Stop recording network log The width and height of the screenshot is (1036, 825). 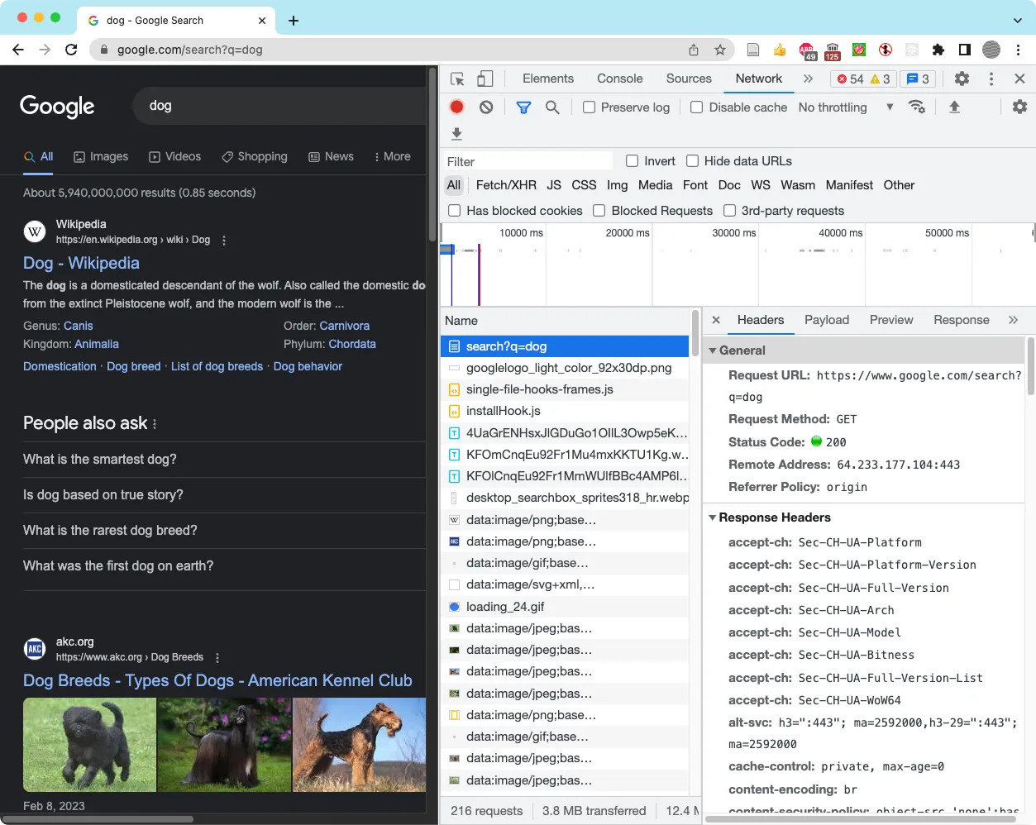456,107
